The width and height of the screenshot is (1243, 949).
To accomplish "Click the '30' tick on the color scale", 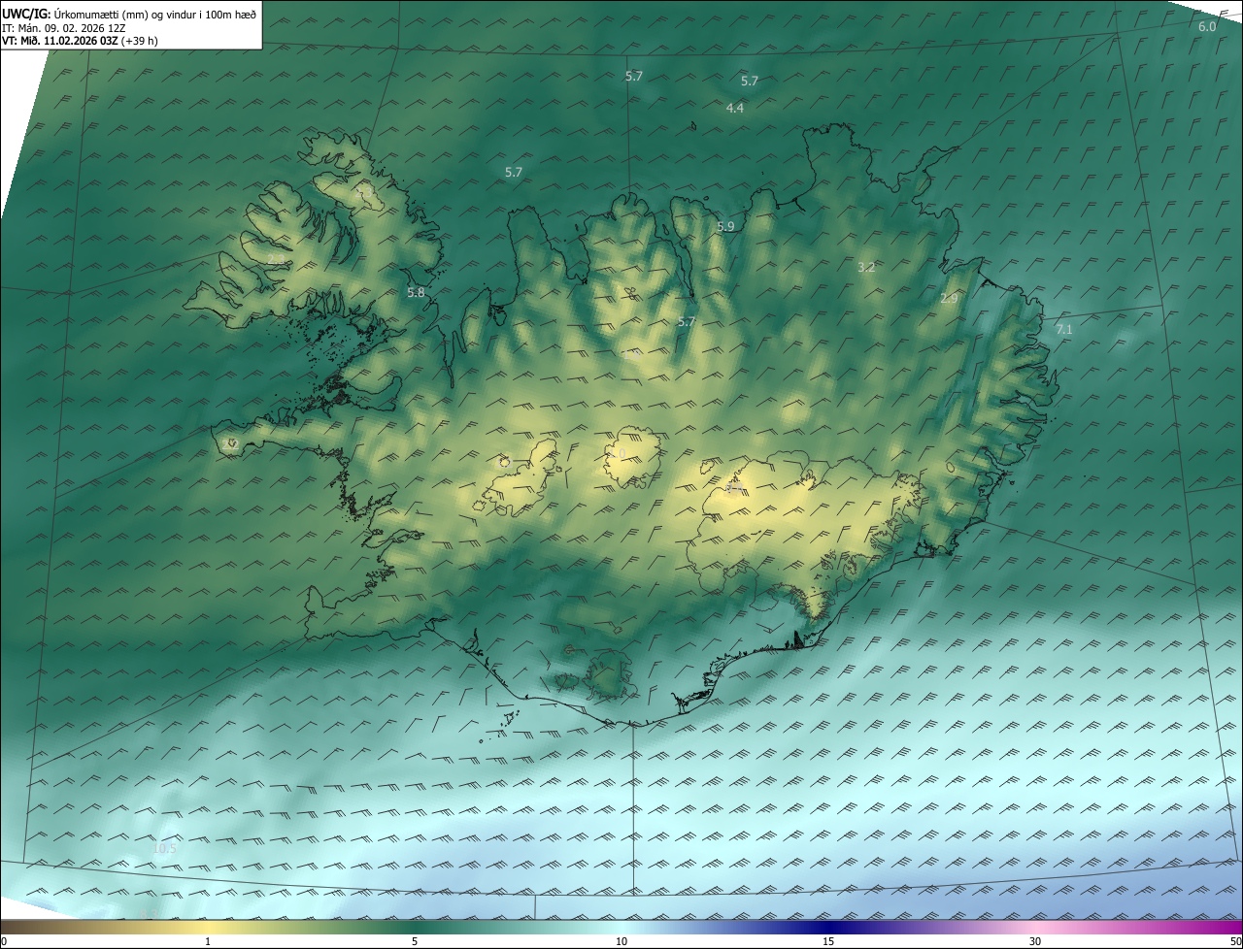I will [x=1035, y=941].
